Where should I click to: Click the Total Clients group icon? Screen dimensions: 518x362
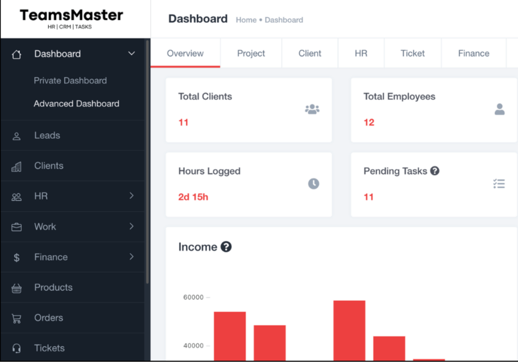tap(312, 109)
